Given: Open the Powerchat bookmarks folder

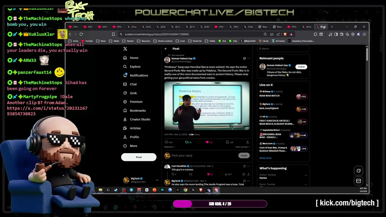Looking at the screenshot, I should [x=195, y=41].
